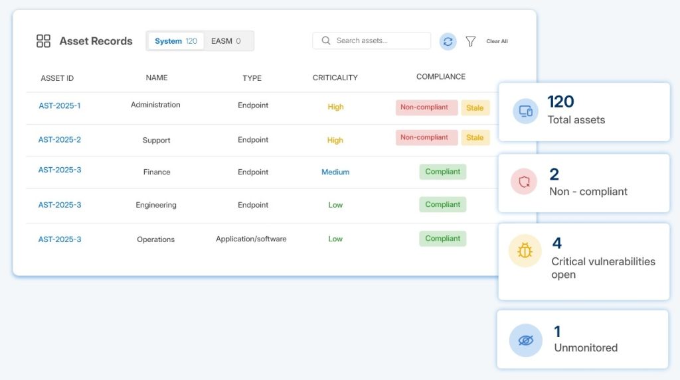Click High criticality in Support row
Screen dimensions: 680x380
point(335,140)
